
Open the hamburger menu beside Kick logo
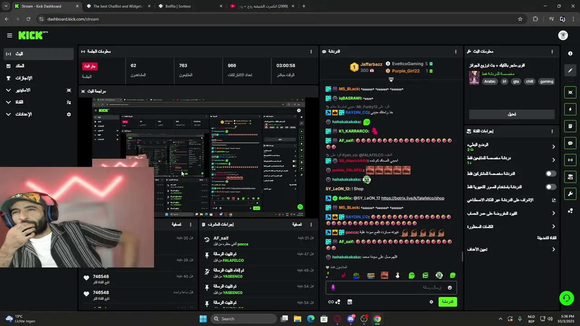[10, 35]
